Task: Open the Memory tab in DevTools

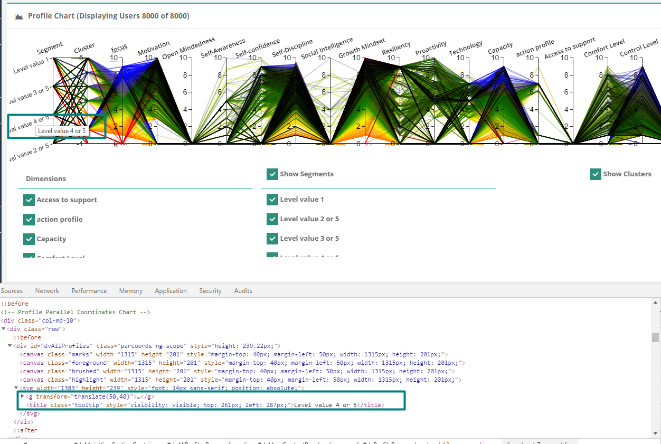Action: click(x=130, y=290)
